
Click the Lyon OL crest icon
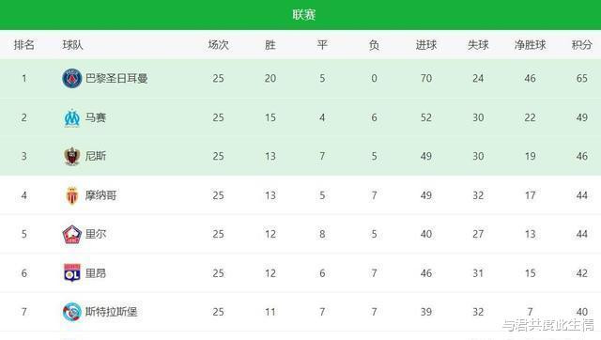(72, 273)
